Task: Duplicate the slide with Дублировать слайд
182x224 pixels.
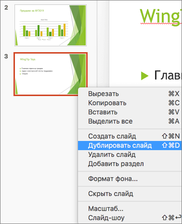Action: point(130,145)
